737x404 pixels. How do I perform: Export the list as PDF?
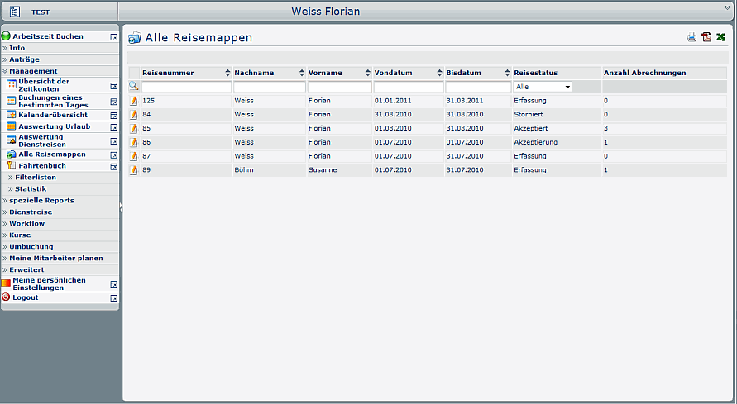pyautogui.click(x=706, y=37)
